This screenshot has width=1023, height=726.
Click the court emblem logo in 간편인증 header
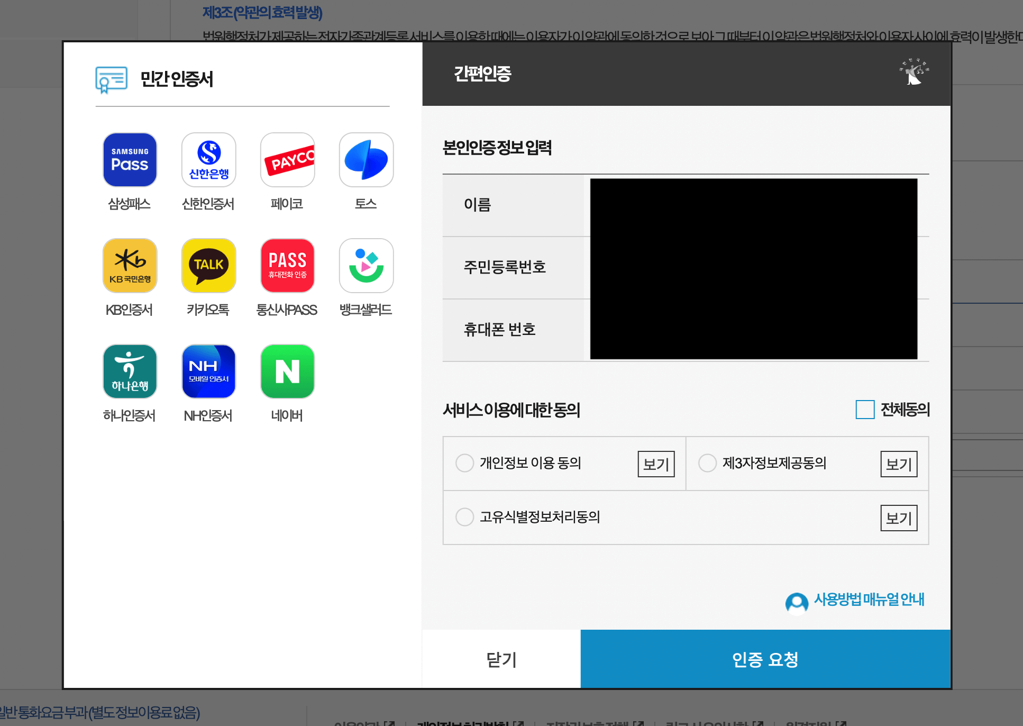coord(914,72)
